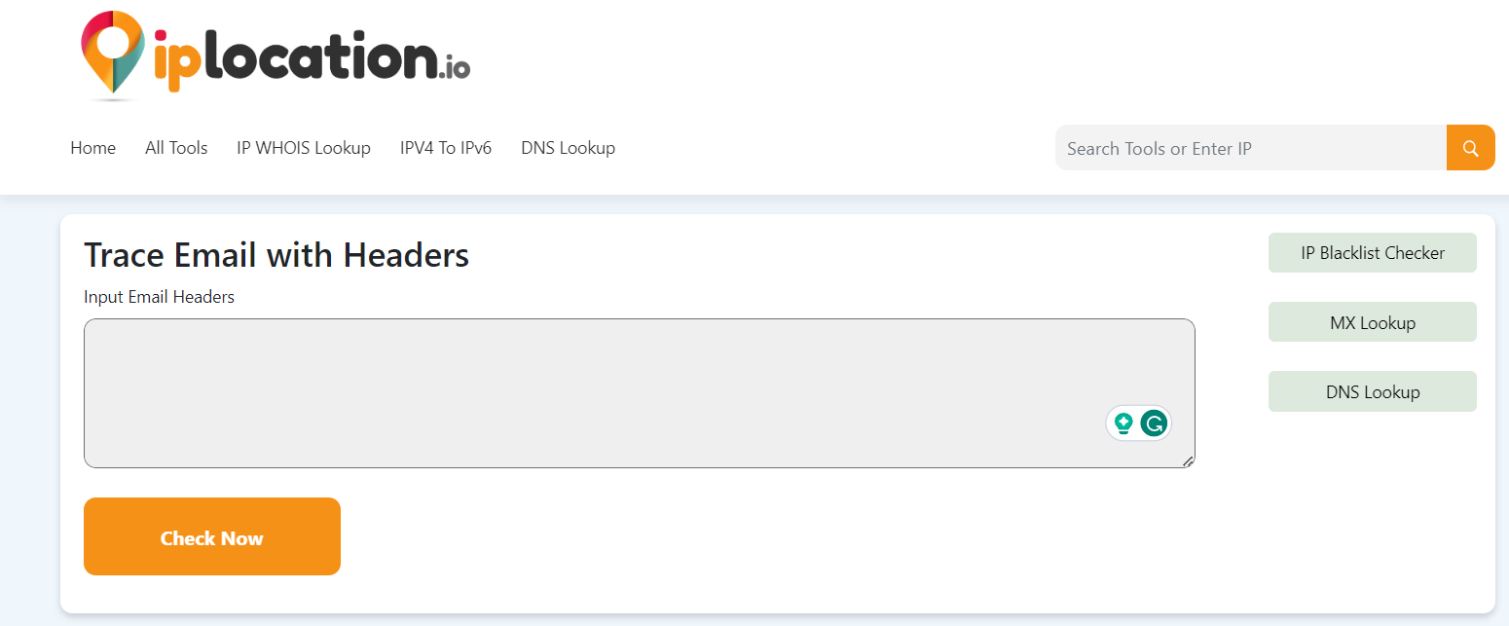The width and height of the screenshot is (1509, 626).
Task: Click the textarea resize handle corner
Action: (1188, 461)
